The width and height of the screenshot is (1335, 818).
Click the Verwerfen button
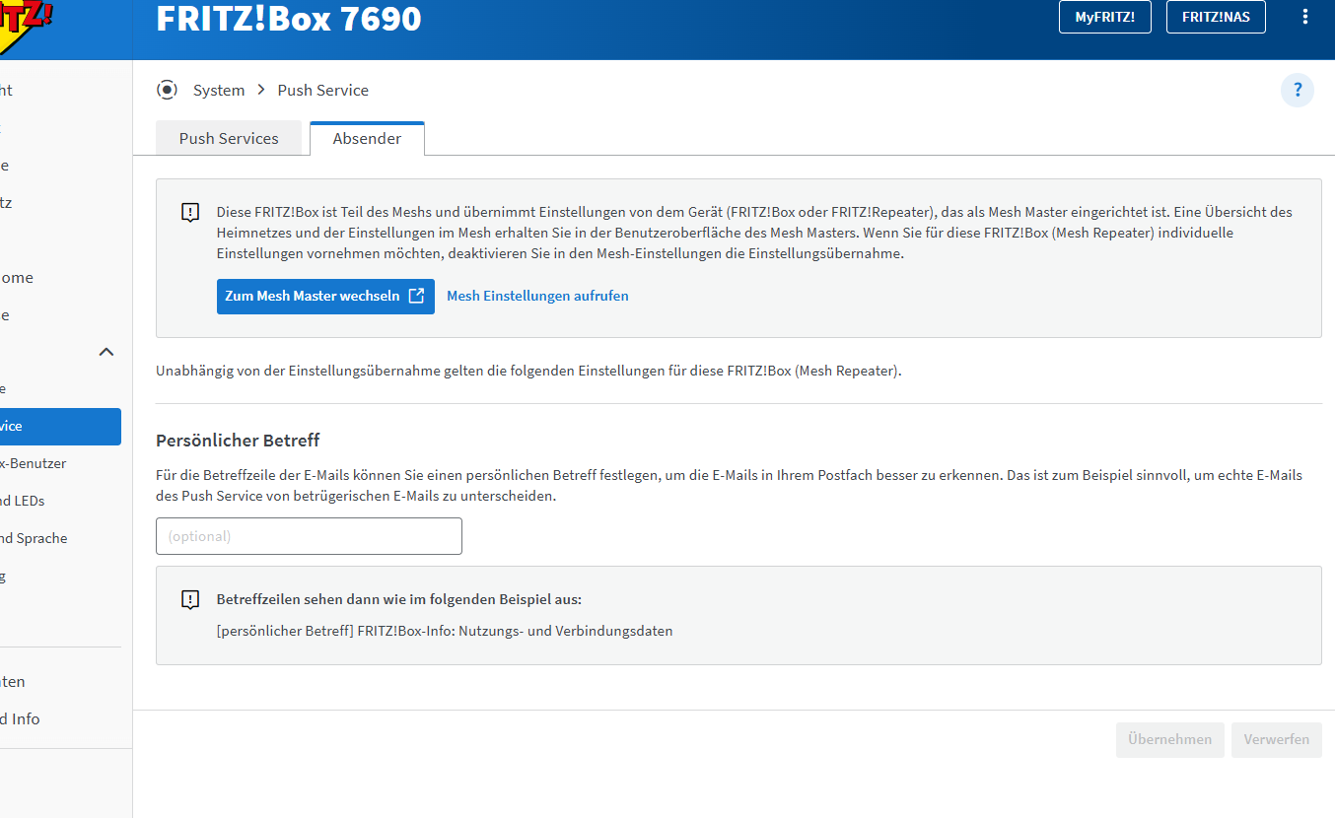click(x=1277, y=739)
